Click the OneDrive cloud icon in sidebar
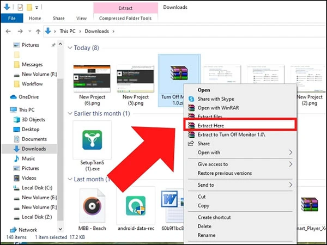The height and width of the screenshot is (245, 327). point(13,97)
